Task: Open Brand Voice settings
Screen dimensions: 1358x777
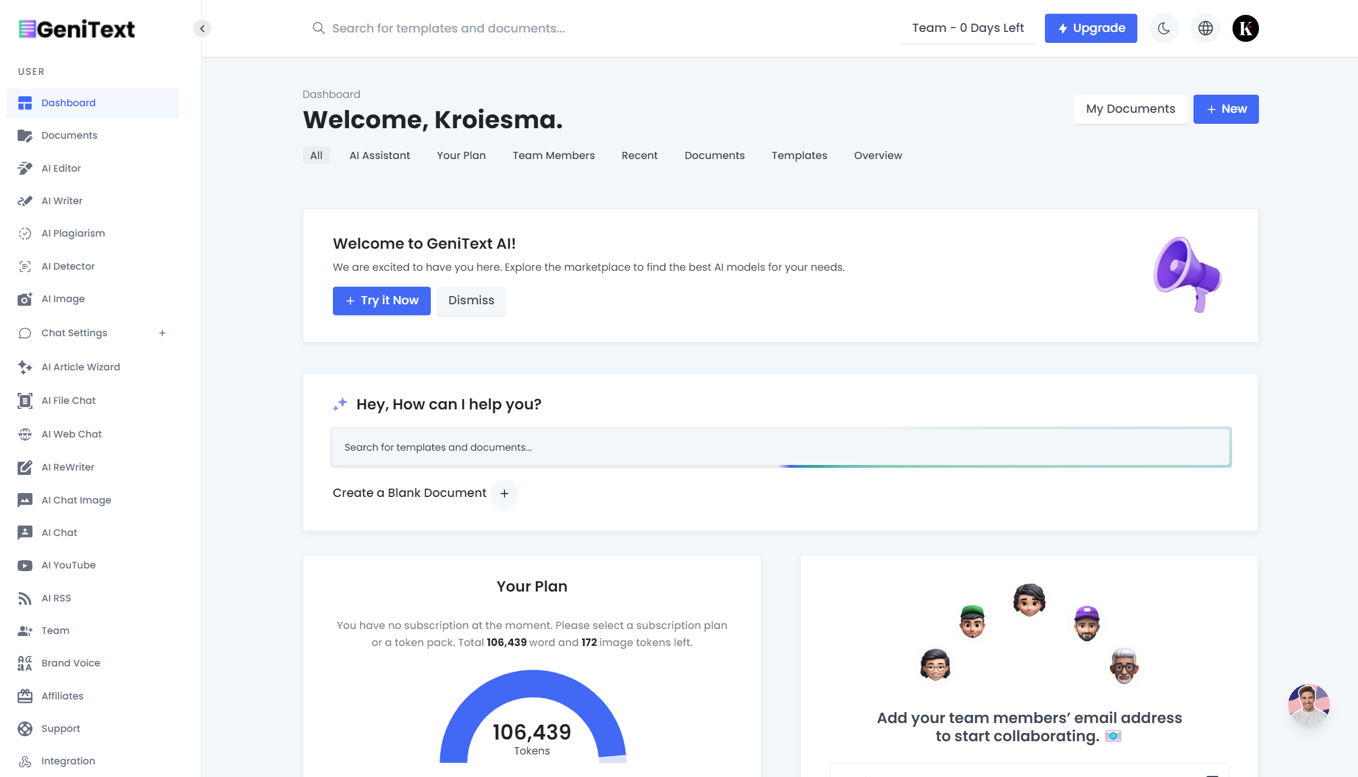Action: [x=70, y=663]
